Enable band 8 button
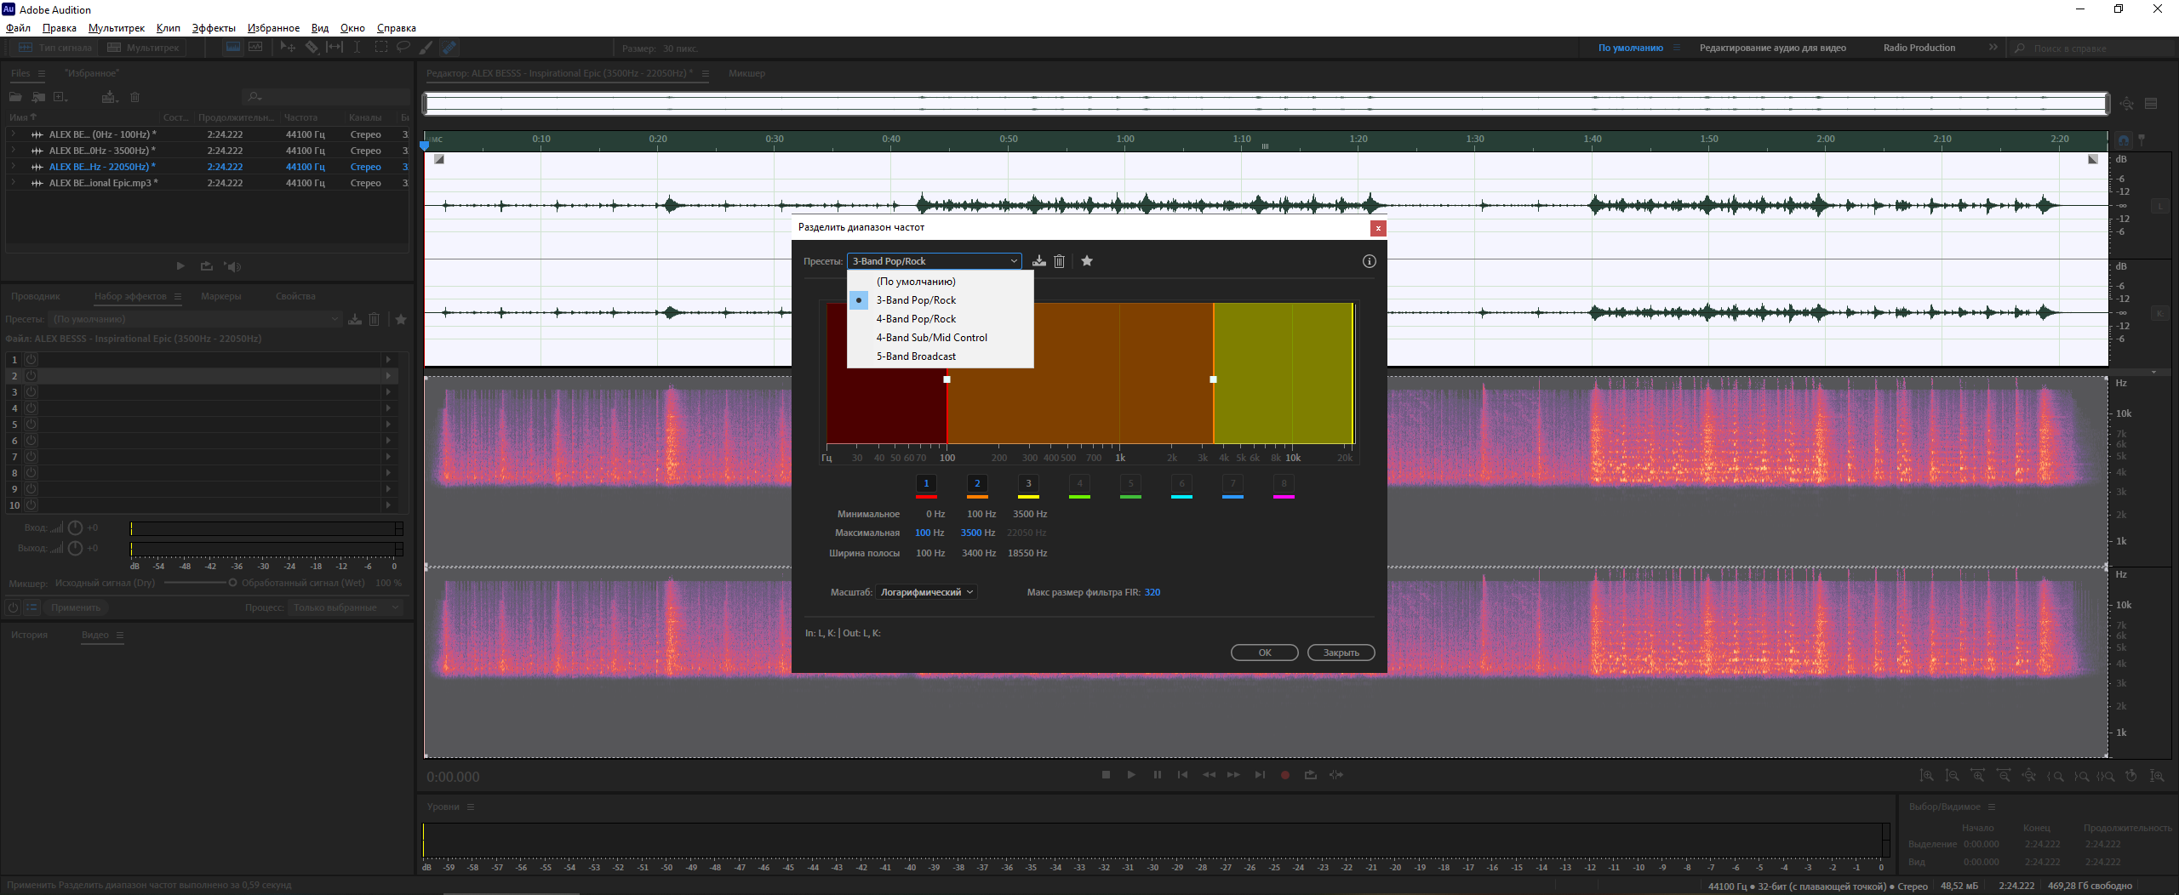2179x895 pixels. tap(1284, 483)
